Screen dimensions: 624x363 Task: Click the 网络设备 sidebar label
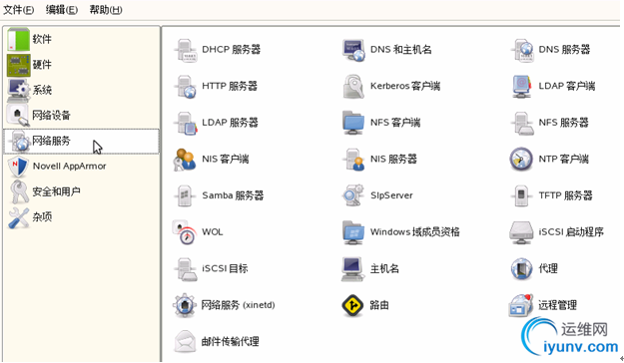tap(51, 116)
